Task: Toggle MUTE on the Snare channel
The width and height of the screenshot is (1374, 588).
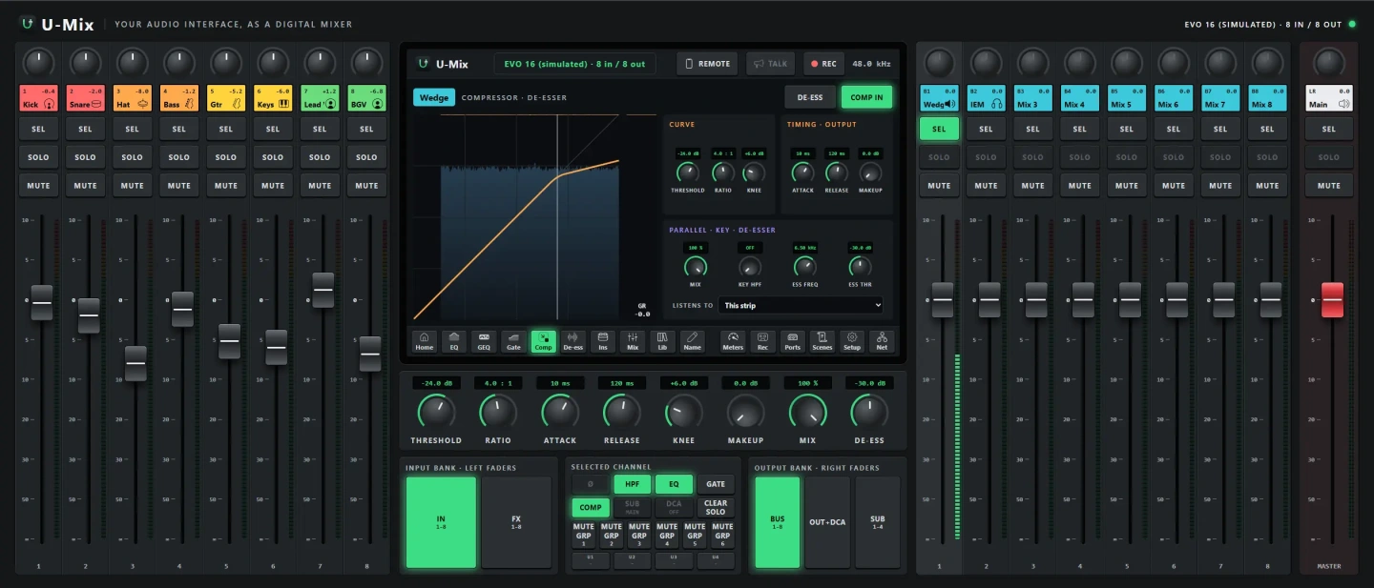Action: (85, 186)
